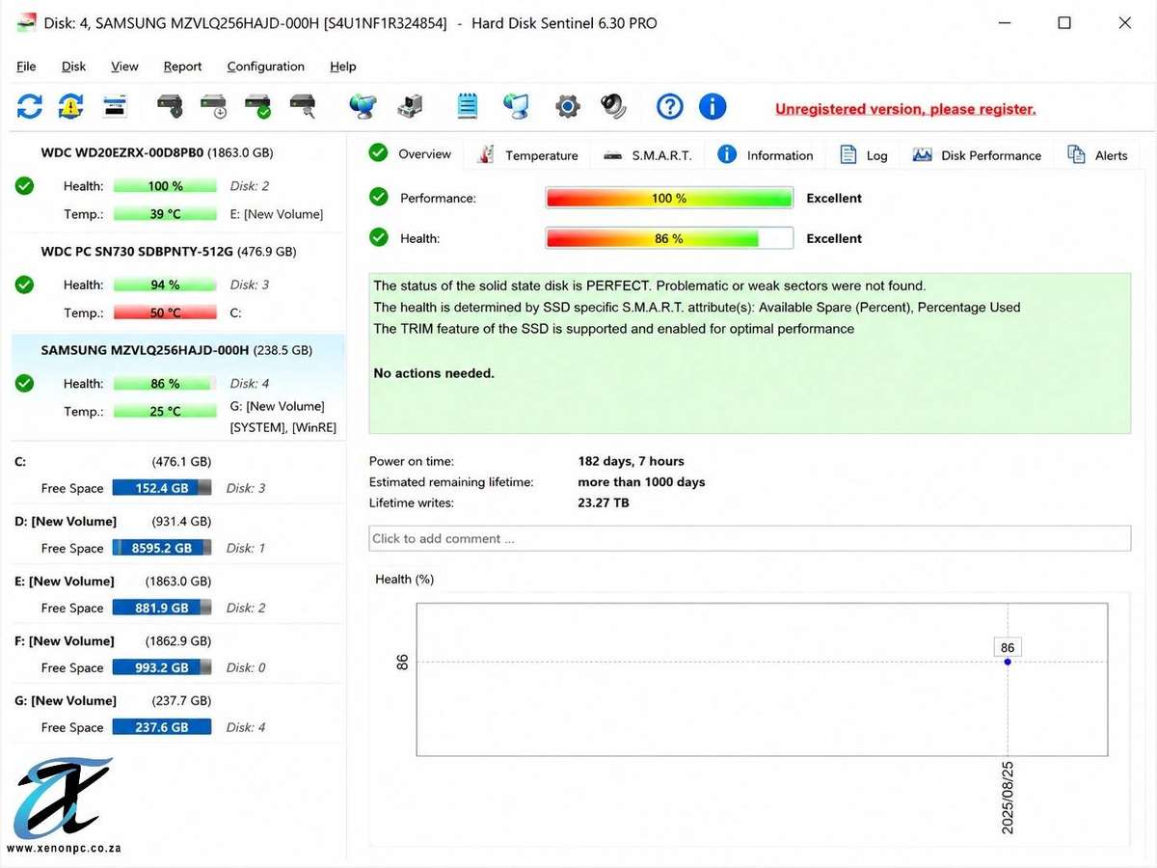Open the Disk menu
The height and width of the screenshot is (868, 1157).
pos(73,67)
